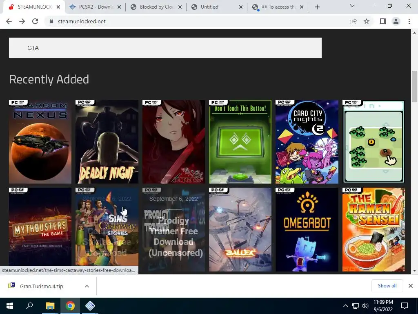
Task: Switch to the Untitled tab
Action: (217, 7)
